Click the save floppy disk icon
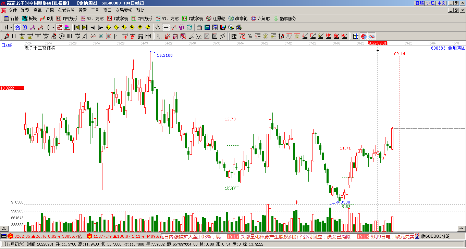The height and width of the screenshot is (249, 466). pos(223,27)
